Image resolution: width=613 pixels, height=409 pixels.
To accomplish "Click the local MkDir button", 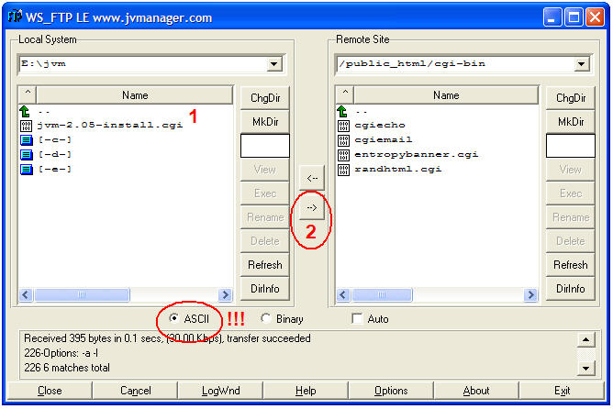I will 265,121.
